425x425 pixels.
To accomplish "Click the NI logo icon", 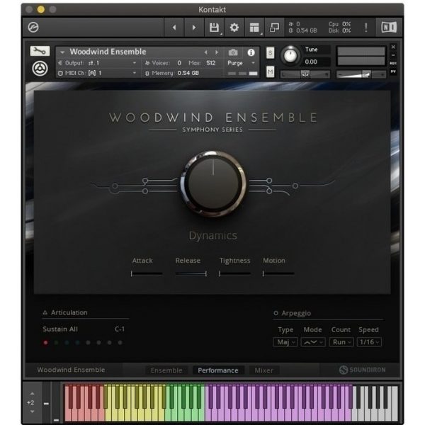I will click(x=389, y=28).
